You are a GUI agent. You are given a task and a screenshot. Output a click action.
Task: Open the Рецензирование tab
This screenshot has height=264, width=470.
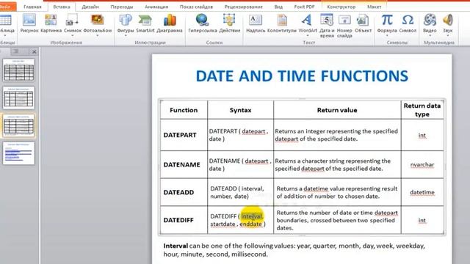click(x=243, y=7)
